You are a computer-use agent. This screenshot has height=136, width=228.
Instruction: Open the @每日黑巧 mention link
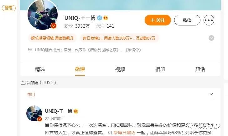click(124, 133)
